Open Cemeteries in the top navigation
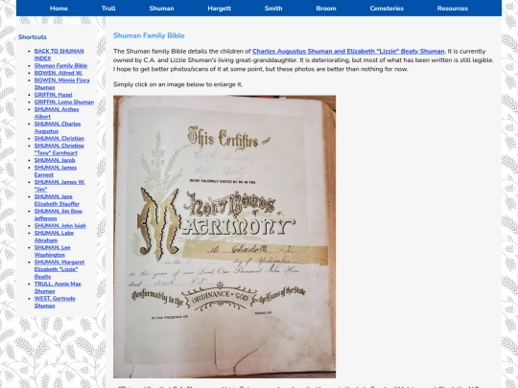 pos(387,9)
